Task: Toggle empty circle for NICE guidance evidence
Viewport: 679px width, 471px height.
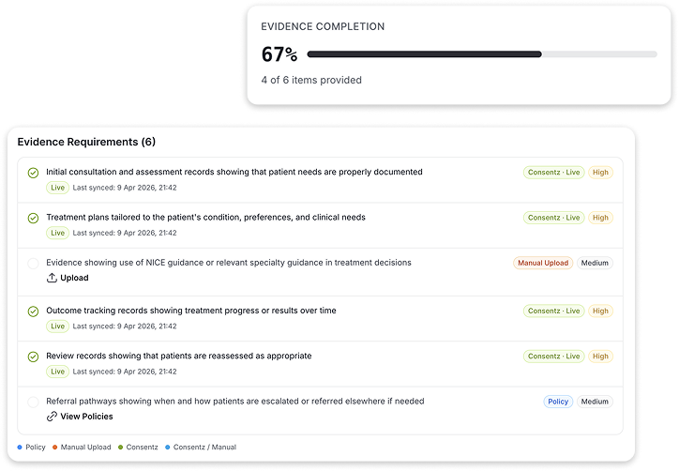Action: [x=33, y=264]
